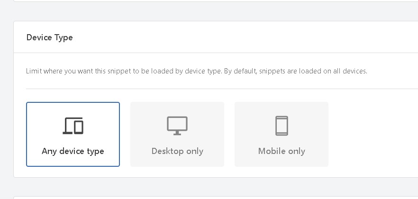Select the Any device type option
Image resolution: width=418 pixels, height=199 pixels.
pos(73,135)
